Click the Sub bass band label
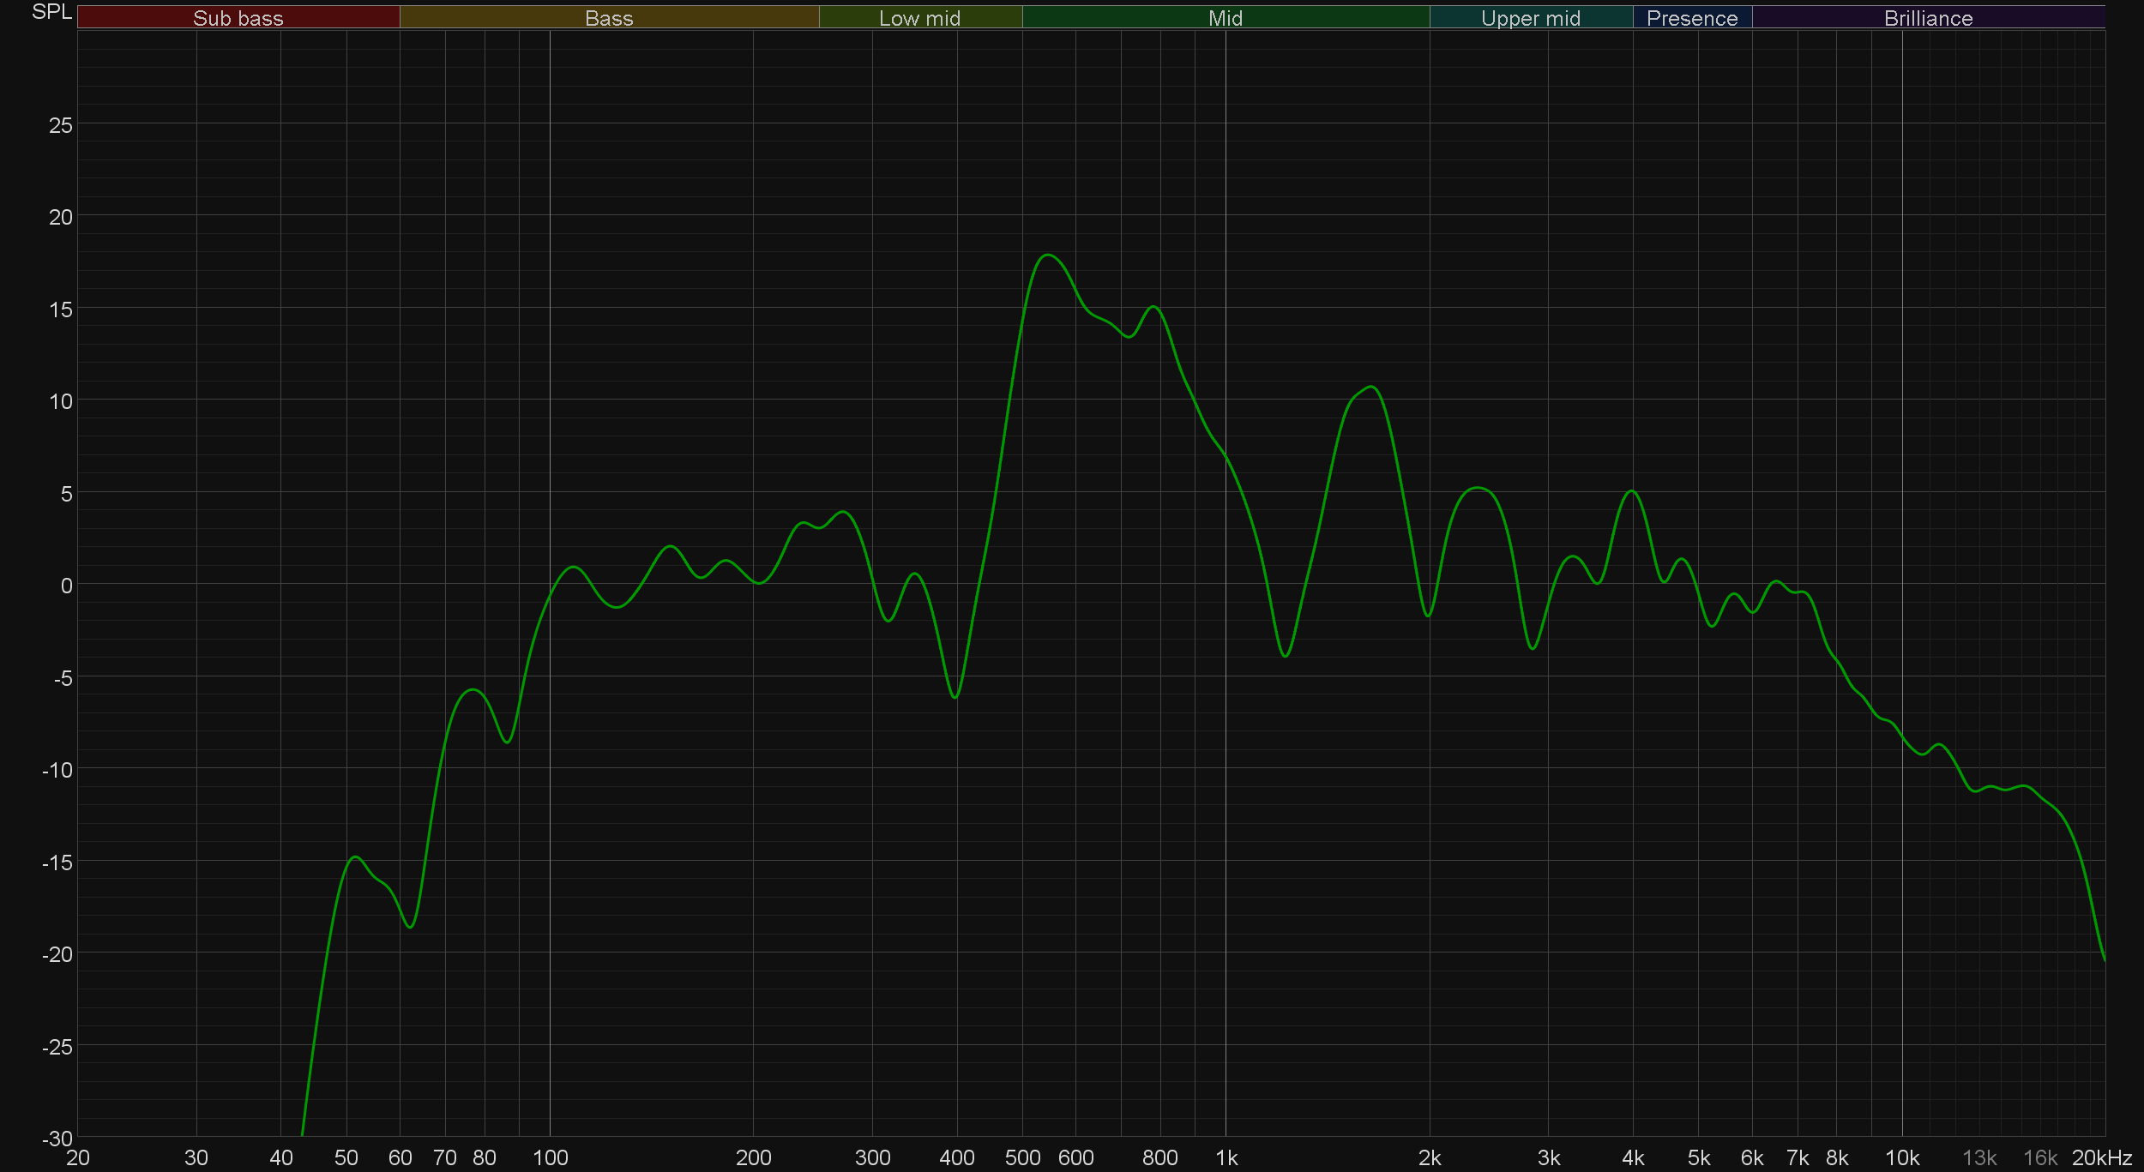2144x1172 pixels. point(238,18)
